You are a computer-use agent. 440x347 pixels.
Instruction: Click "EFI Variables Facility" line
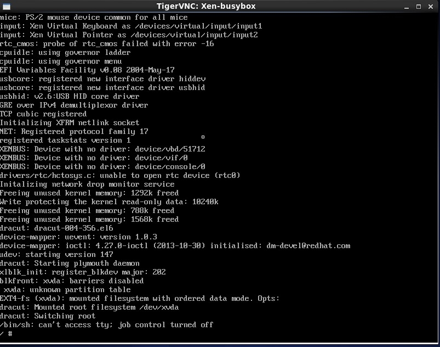pos(87,70)
